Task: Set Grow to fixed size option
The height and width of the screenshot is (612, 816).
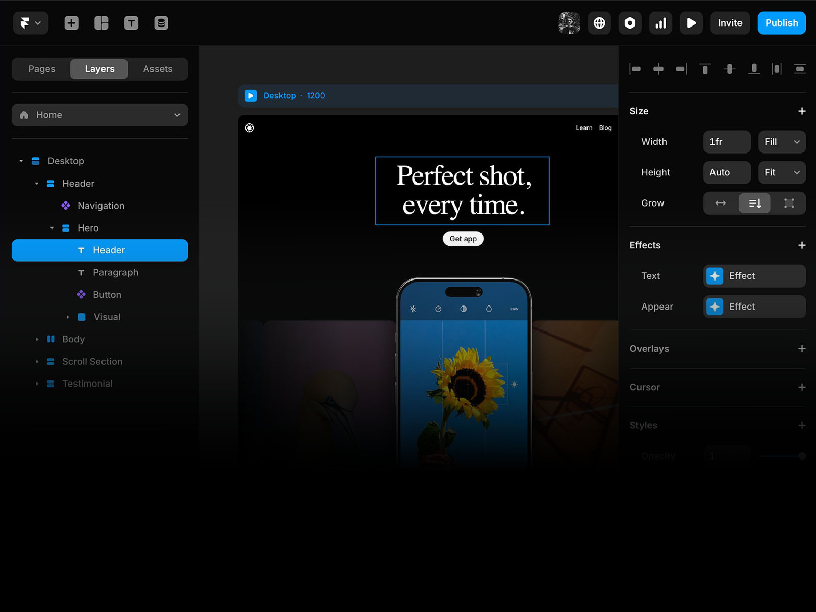Action: [x=789, y=203]
